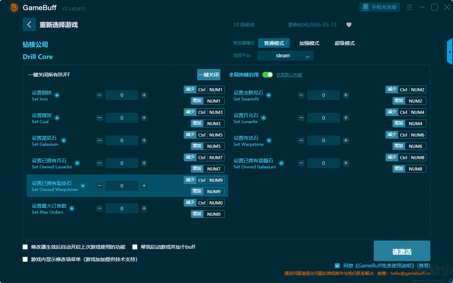Click the heart favorite icon
This screenshot has height=283, width=453.
click(x=349, y=25)
